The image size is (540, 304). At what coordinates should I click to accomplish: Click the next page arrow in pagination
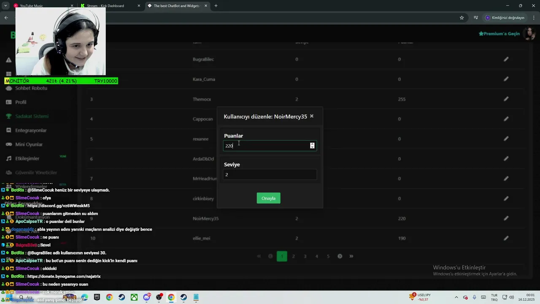(340, 256)
